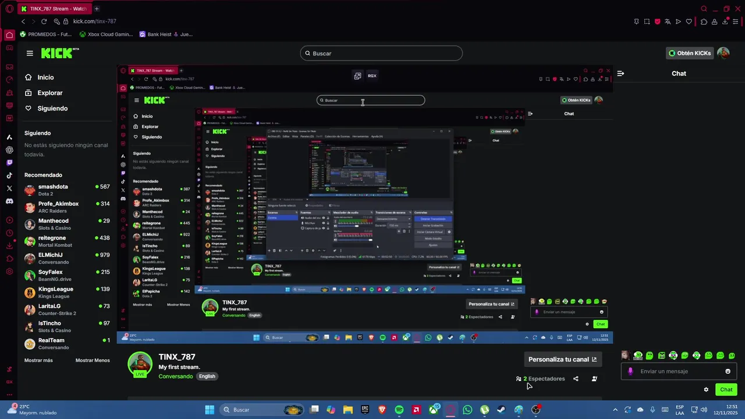Click the weather widget showing 23°C
745x419 pixels.
click(x=31, y=410)
